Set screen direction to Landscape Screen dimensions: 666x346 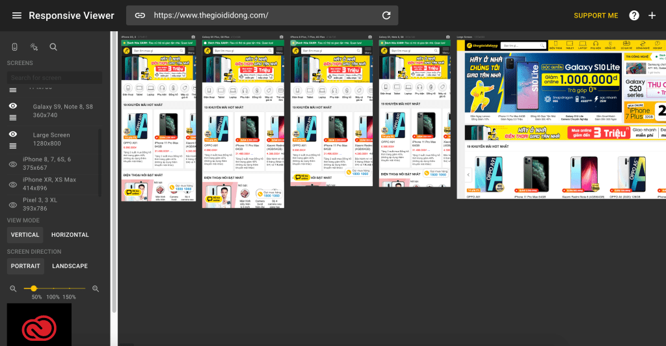click(70, 266)
